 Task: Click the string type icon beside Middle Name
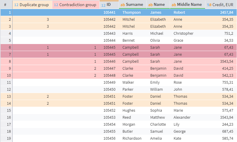click(174, 5)
